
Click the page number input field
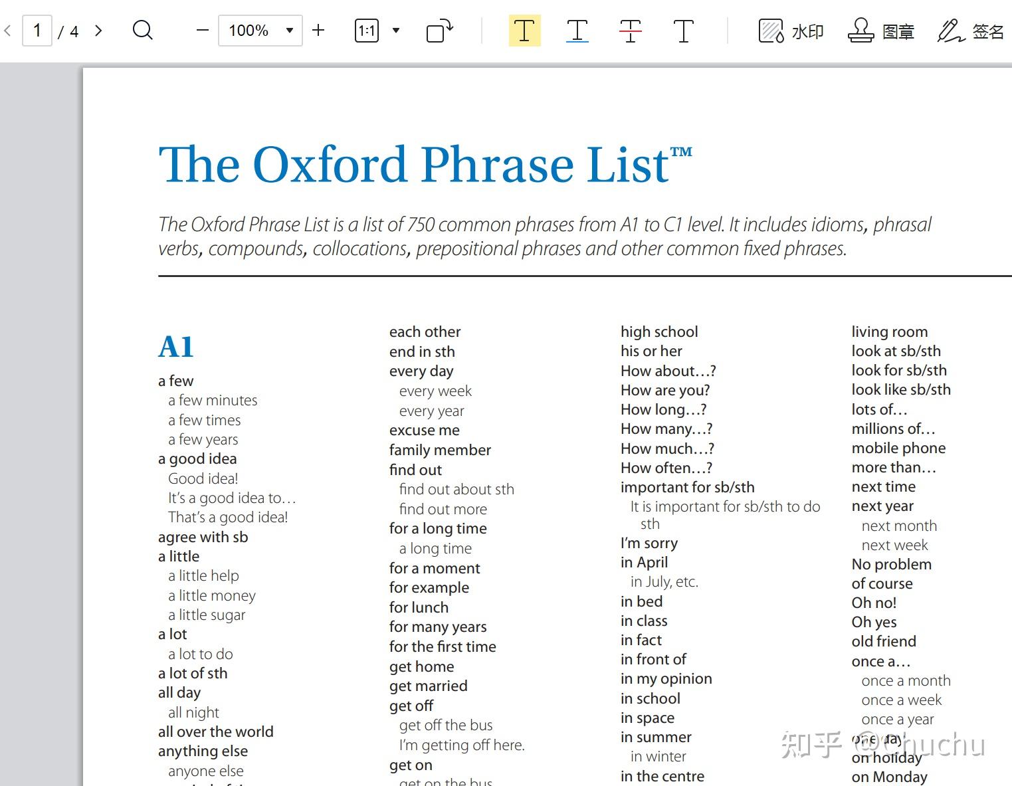click(x=37, y=31)
